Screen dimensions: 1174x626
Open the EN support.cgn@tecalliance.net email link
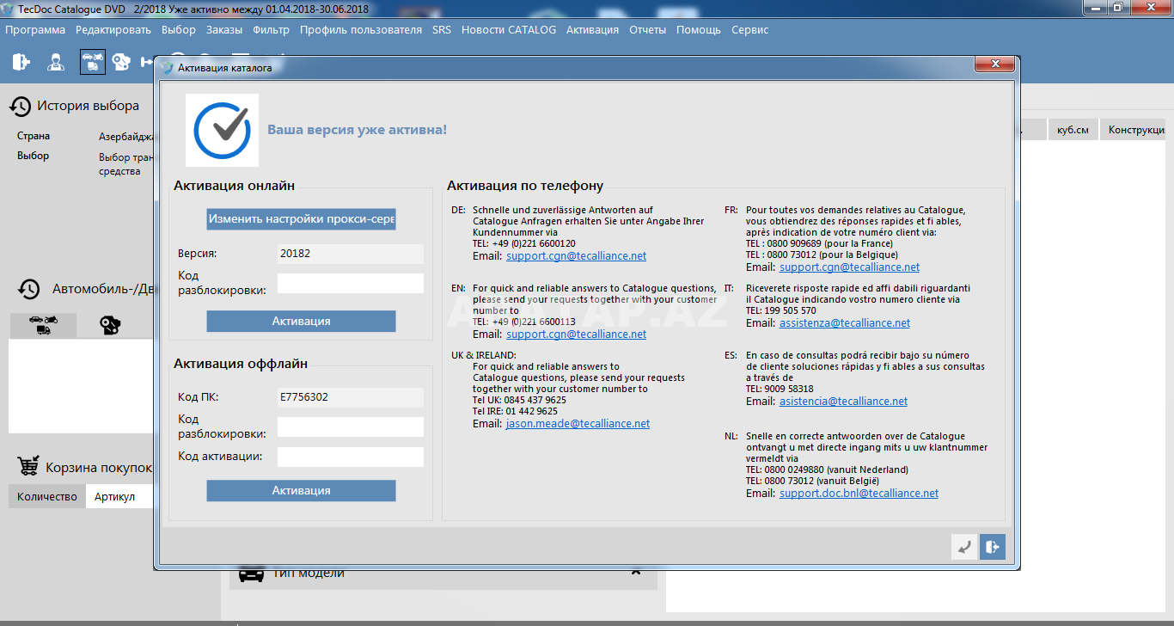click(x=576, y=334)
